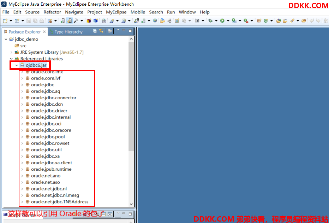The image size is (329, 223).
Task: Click the yellow-purple cube package icon
Action: (x=89, y=20)
